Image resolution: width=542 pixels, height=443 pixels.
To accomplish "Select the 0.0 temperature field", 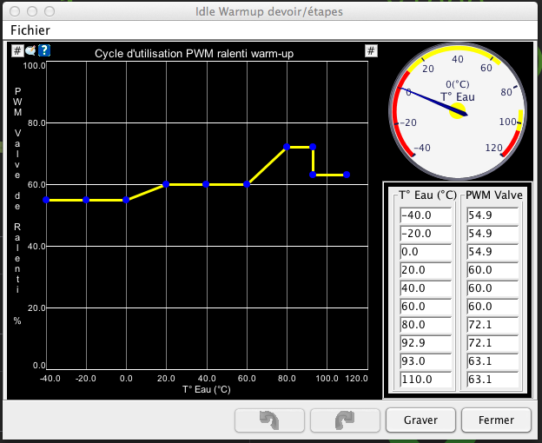I will 426,252.
